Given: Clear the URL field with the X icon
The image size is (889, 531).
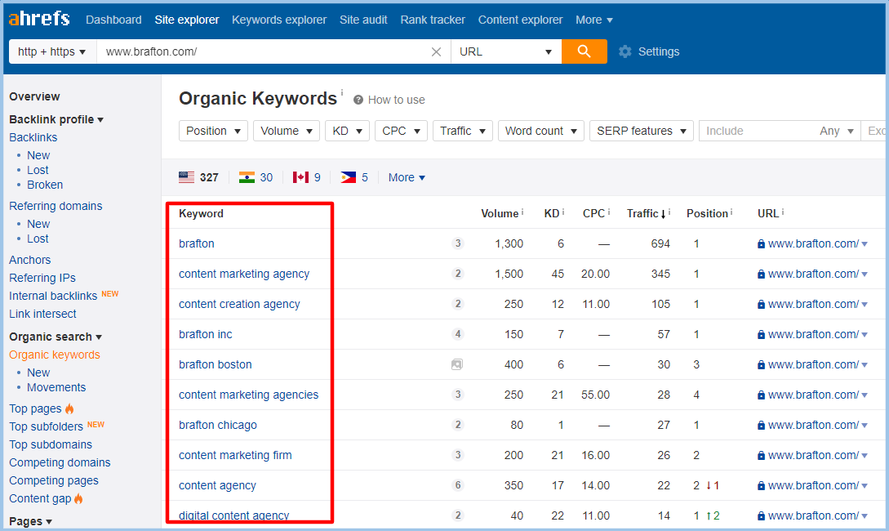Looking at the screenshot, I should tap(436, 52).
